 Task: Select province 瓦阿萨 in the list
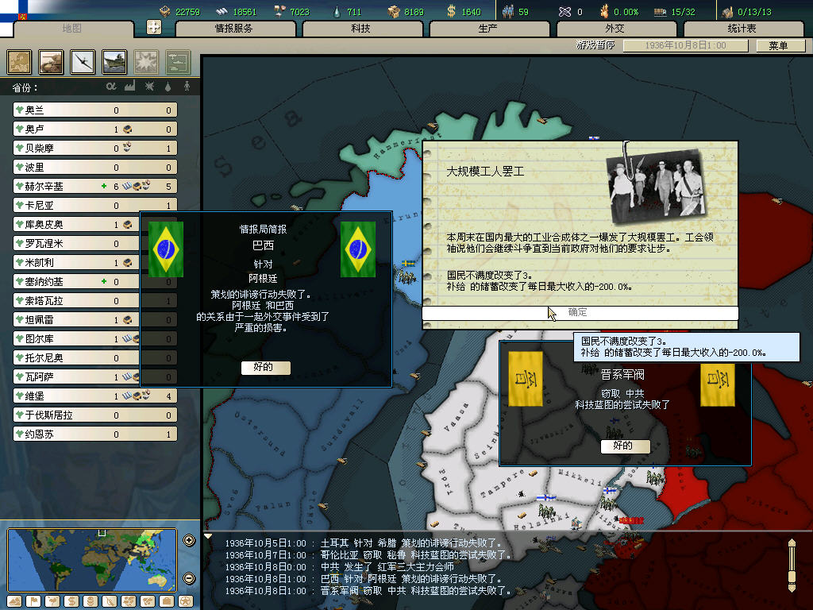coord(77,377)
